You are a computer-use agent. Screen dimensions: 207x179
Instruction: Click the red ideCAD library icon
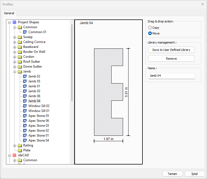[x=14, y=155]
